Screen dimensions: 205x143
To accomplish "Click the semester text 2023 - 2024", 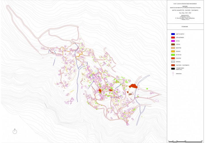I will [x=185, y=13].
